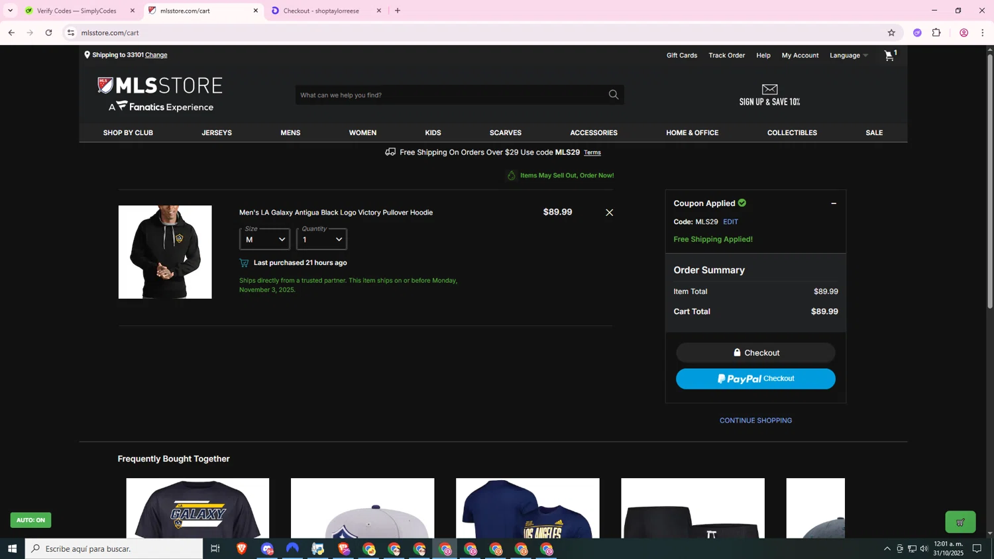Click the Windows taskbar search box
This screenshot has width=994, height=559.
[114, 548]
